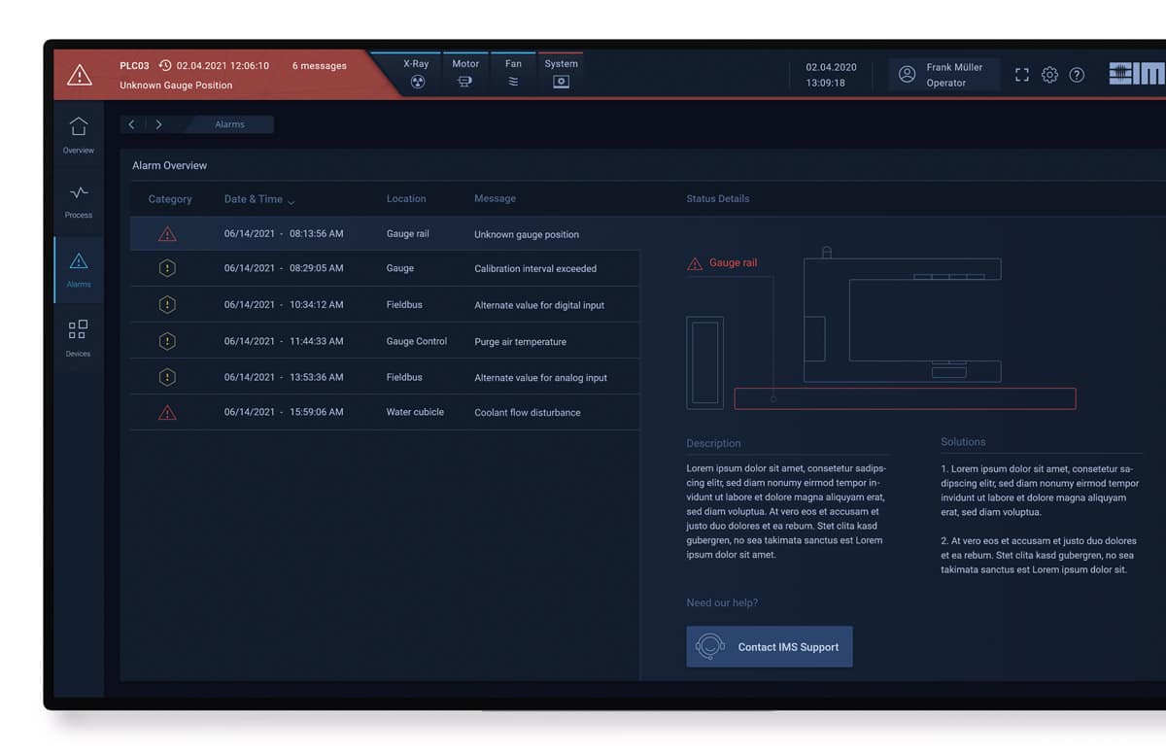Open the Overview page from sidebar

[x=79, y=134]
